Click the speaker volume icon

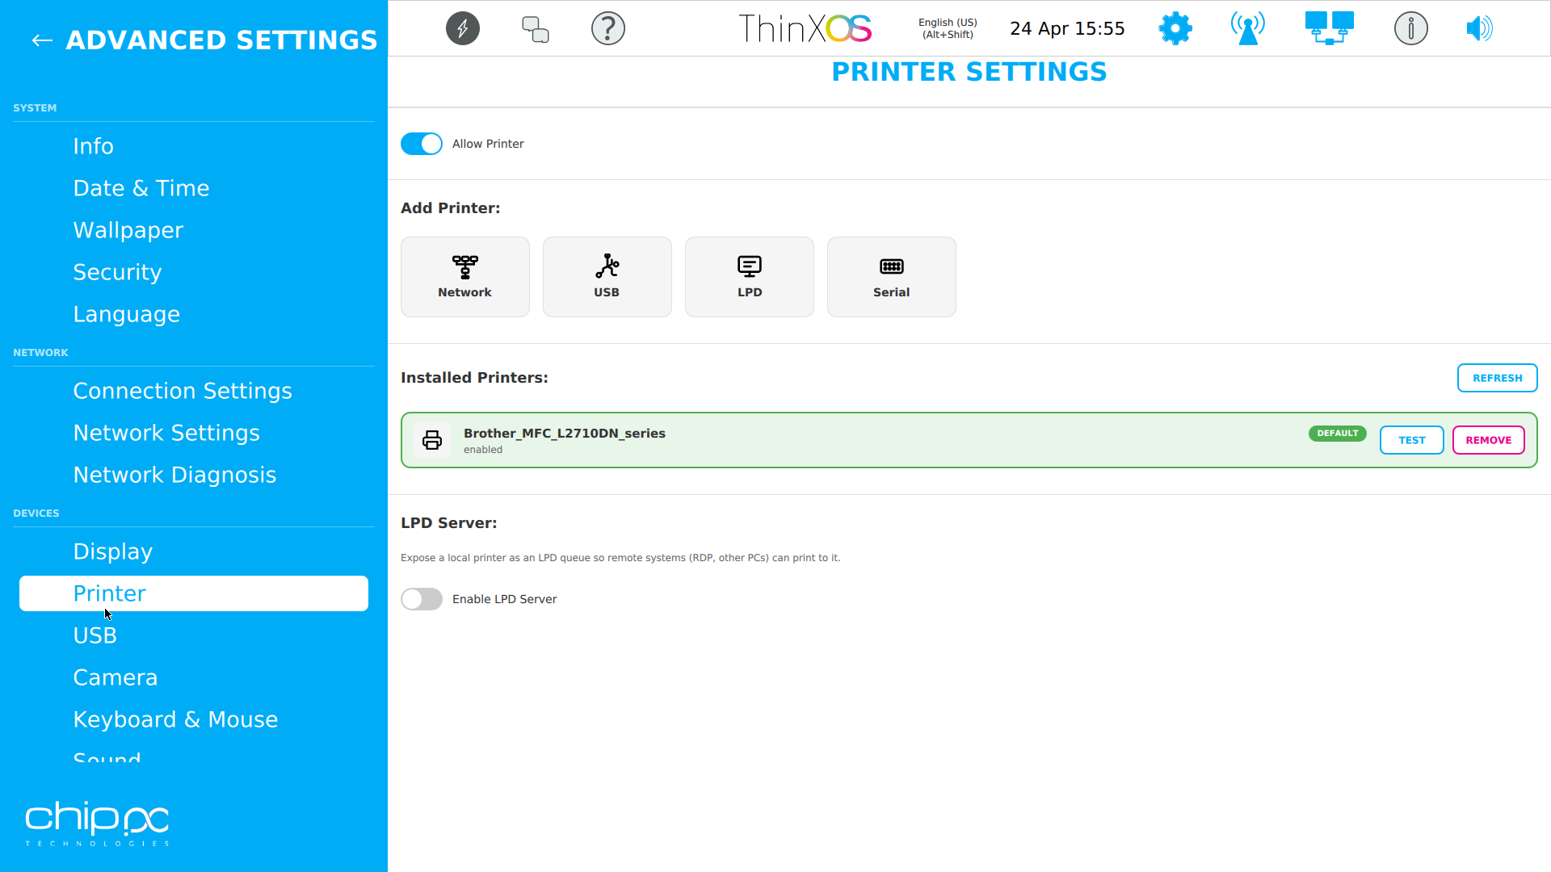pyautogui.click(x=1479, y=28)
